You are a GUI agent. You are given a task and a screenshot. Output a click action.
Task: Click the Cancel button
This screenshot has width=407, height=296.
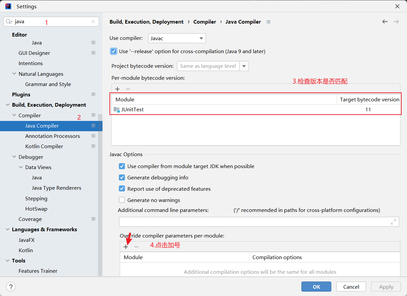pyautogui.click(x=351, y=287)
